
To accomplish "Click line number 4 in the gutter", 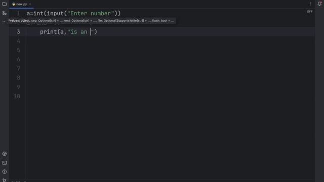I will coord(18,41).
